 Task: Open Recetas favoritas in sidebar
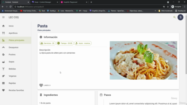click(x=16, y=90)
